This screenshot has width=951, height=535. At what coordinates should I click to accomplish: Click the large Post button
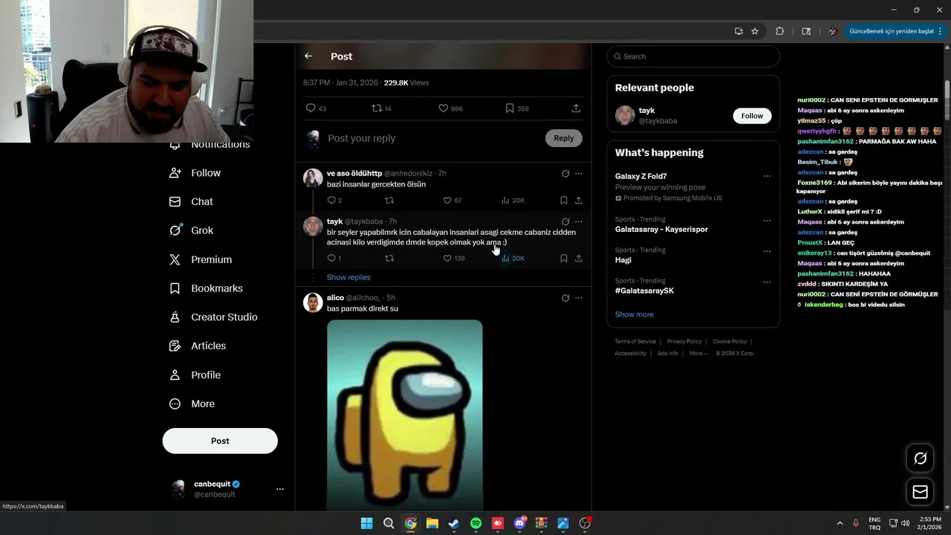(220, 441)
